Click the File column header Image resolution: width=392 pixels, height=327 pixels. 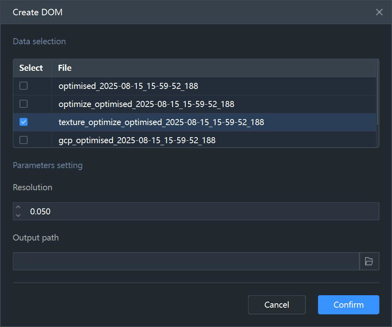click(65, 68)
